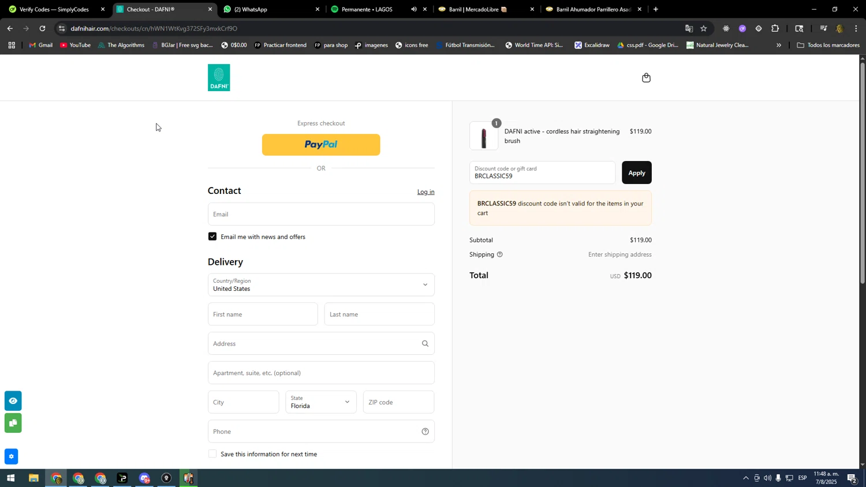The image size is (866, 487).
Task: Focus the Email input field
Action: 321,214
